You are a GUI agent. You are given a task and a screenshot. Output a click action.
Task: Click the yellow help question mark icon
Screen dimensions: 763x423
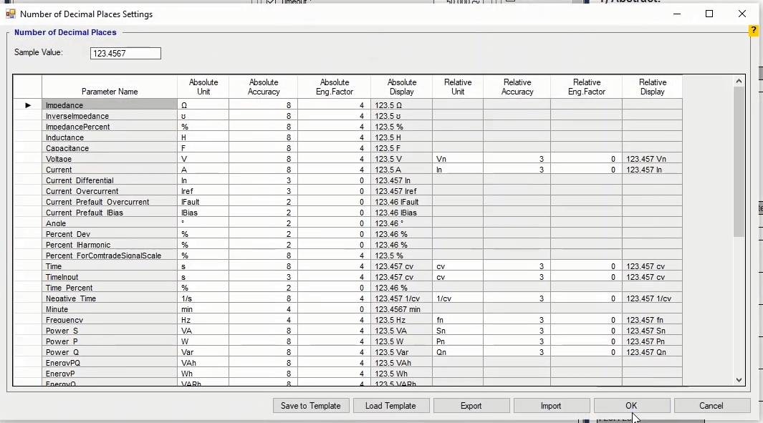coord(754,31)
